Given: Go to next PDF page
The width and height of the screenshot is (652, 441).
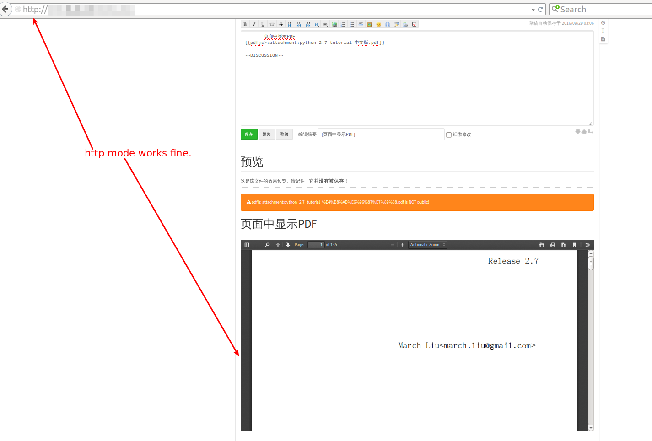Looking at the screenshot, I should point(288,245).
